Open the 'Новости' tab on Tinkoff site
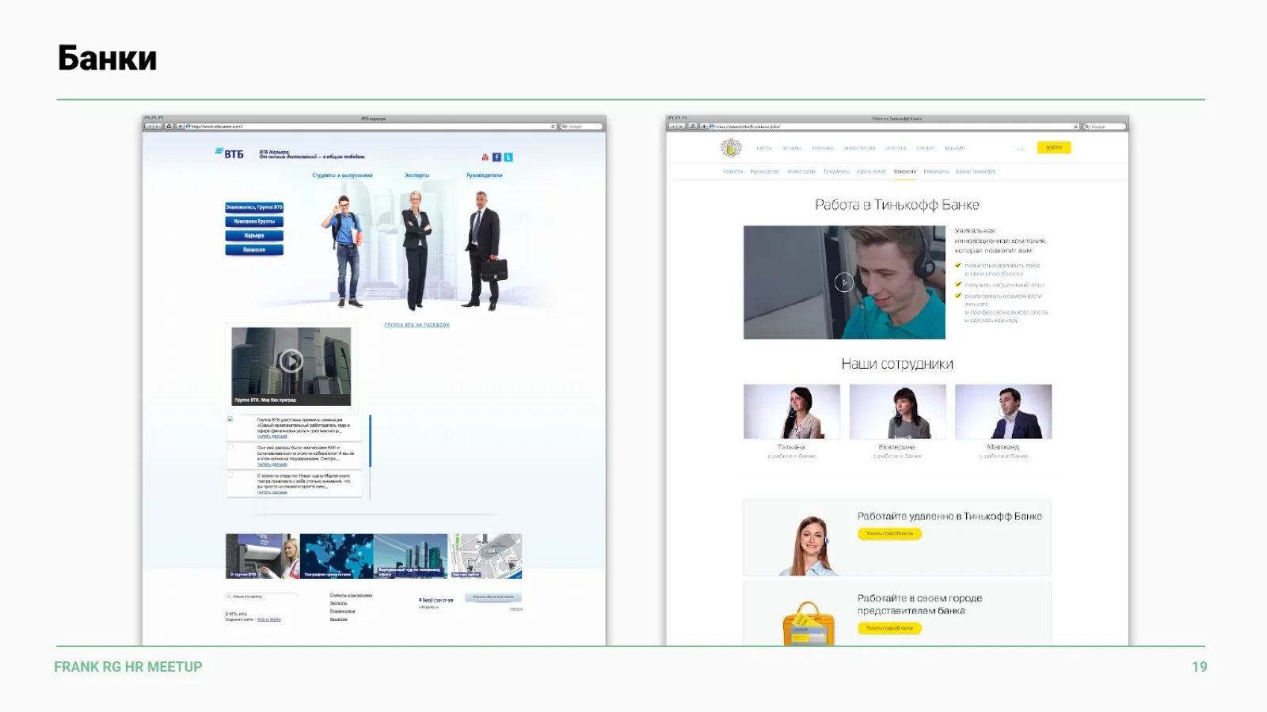1267x712 pixels. 732,172
